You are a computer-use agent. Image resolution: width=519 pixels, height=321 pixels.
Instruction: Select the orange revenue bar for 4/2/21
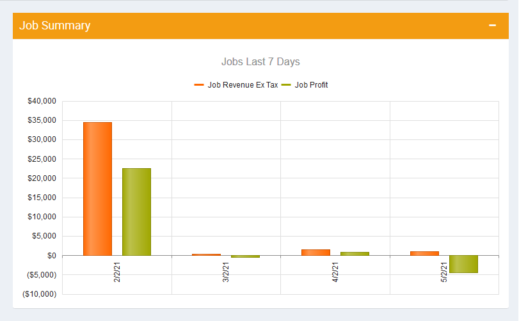[x=315, y=253]
